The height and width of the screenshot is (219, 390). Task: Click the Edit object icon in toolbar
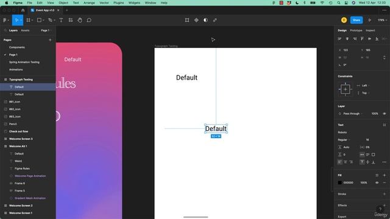click(x=187, y=20)
